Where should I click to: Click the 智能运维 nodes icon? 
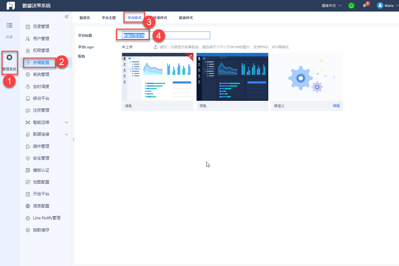pyautogui.click(x=27, y=122)
